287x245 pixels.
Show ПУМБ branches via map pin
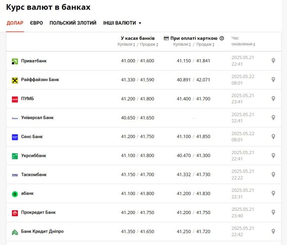click(273, 99)
